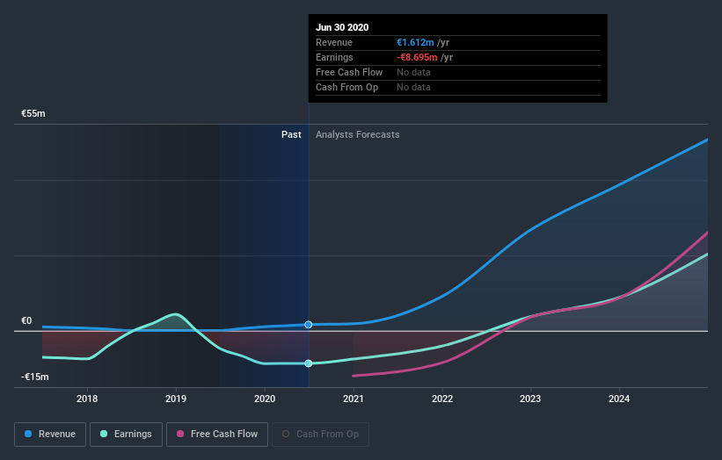Click the tooltip Earnings row label

pos(334,57)
